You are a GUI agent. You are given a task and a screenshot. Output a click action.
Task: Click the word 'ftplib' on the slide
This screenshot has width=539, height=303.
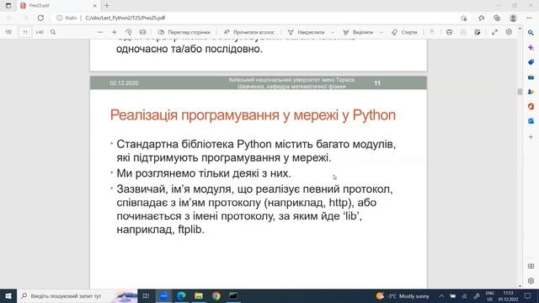tap(191, 230)
